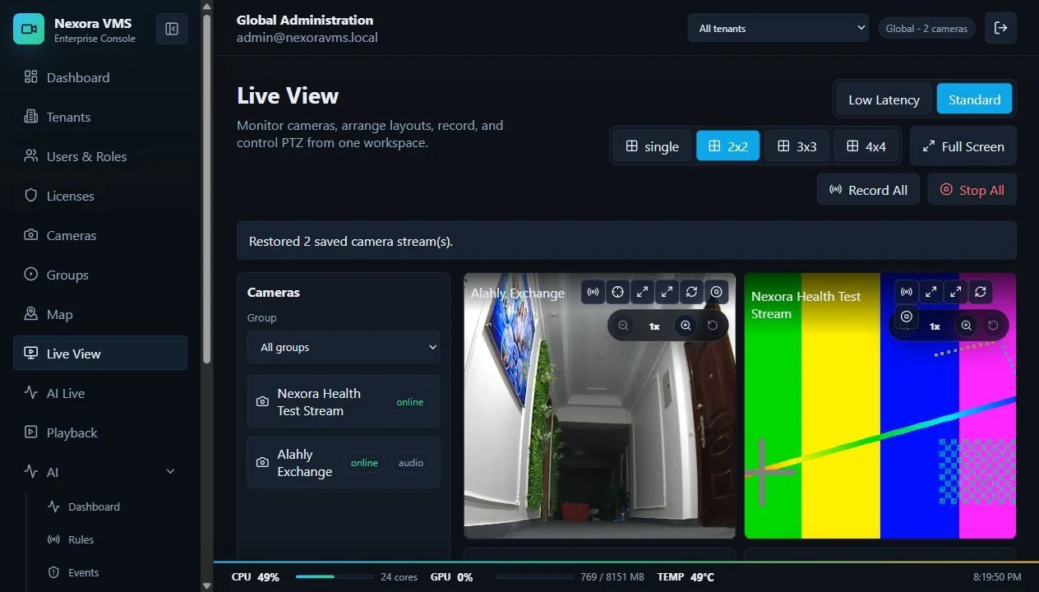Open the Licenses page
Image resolution: width=1039 pixels, height=592 pixels.
[100, 196]
